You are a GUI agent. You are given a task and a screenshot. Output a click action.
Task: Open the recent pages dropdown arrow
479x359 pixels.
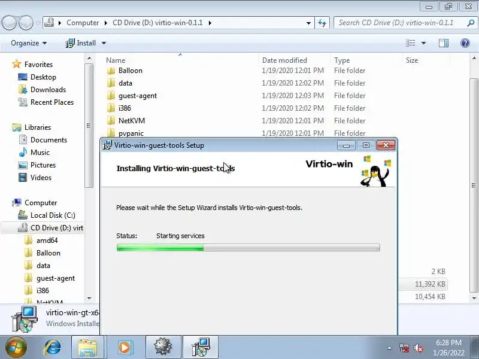[38, 23]
